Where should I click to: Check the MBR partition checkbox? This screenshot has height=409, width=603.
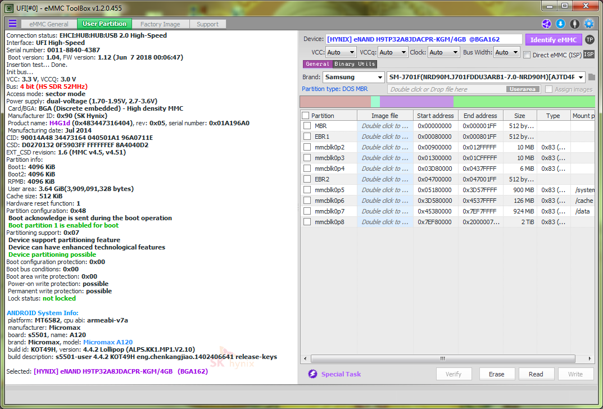click(307, 126)
